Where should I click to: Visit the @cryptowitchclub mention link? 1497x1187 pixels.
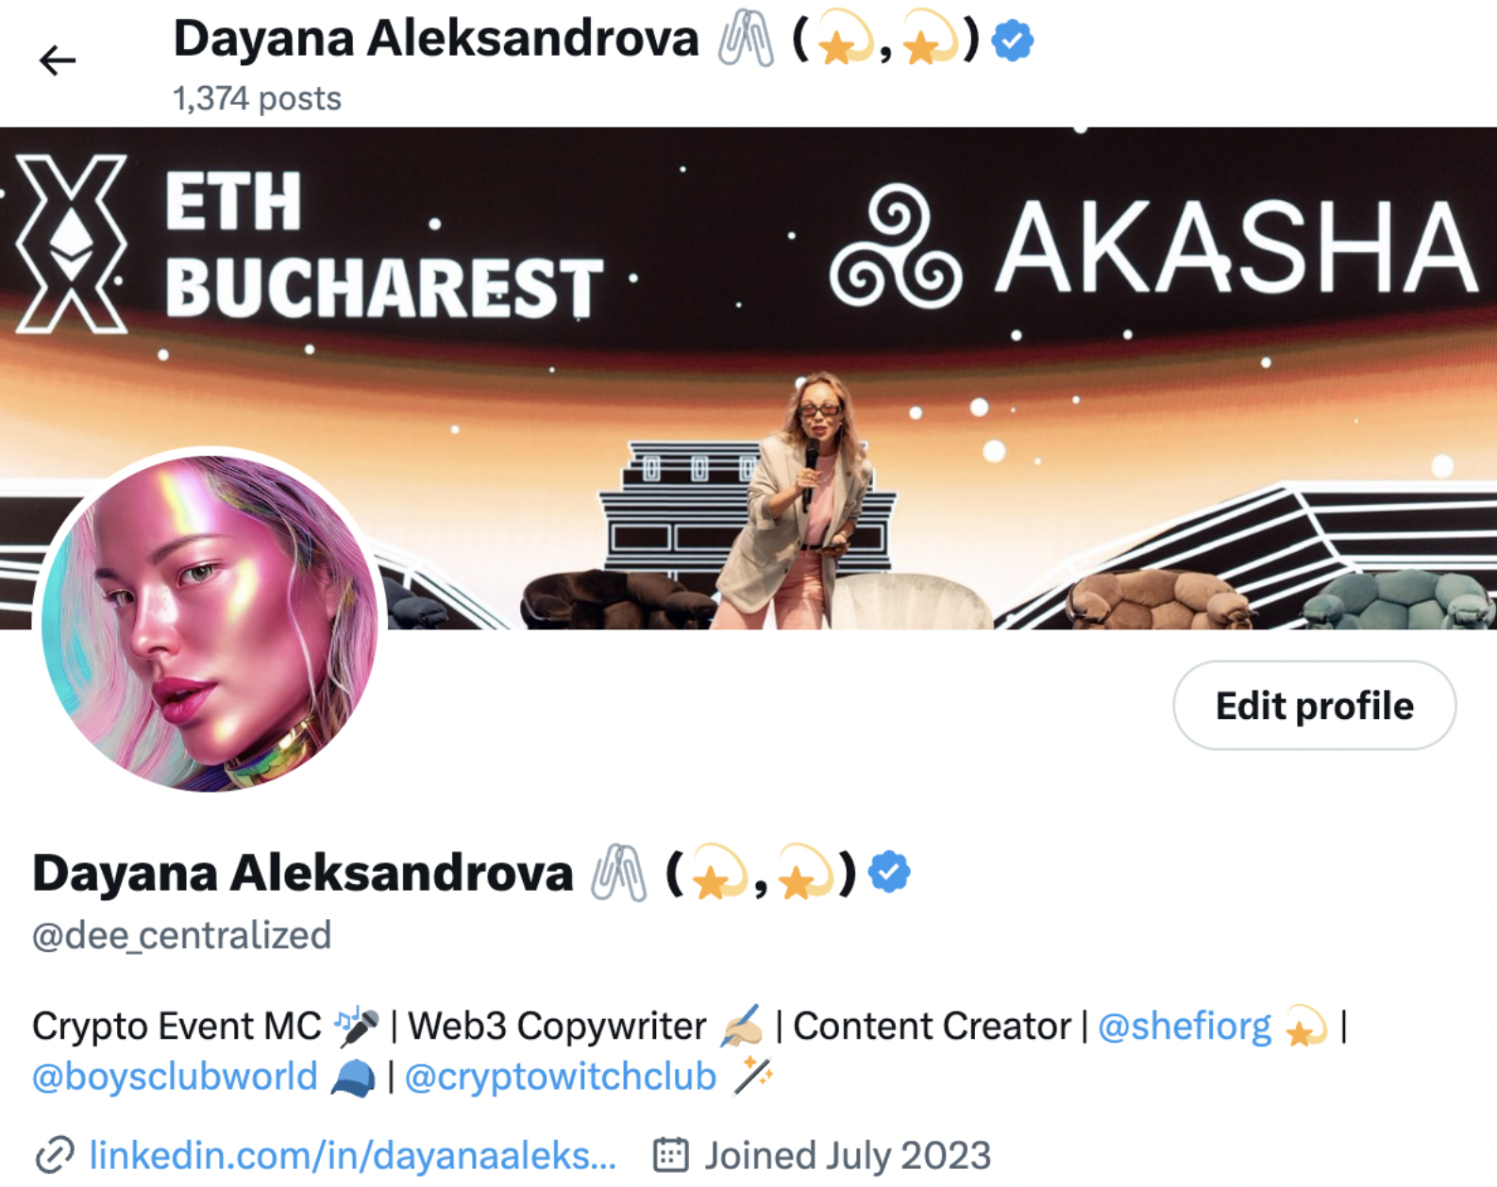[x=561, y=1077]
